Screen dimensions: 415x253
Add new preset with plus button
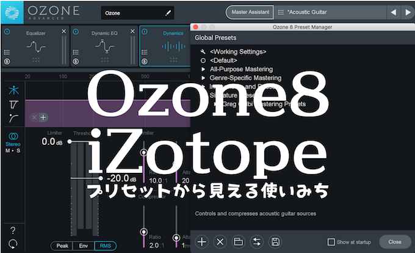point(201,242)
